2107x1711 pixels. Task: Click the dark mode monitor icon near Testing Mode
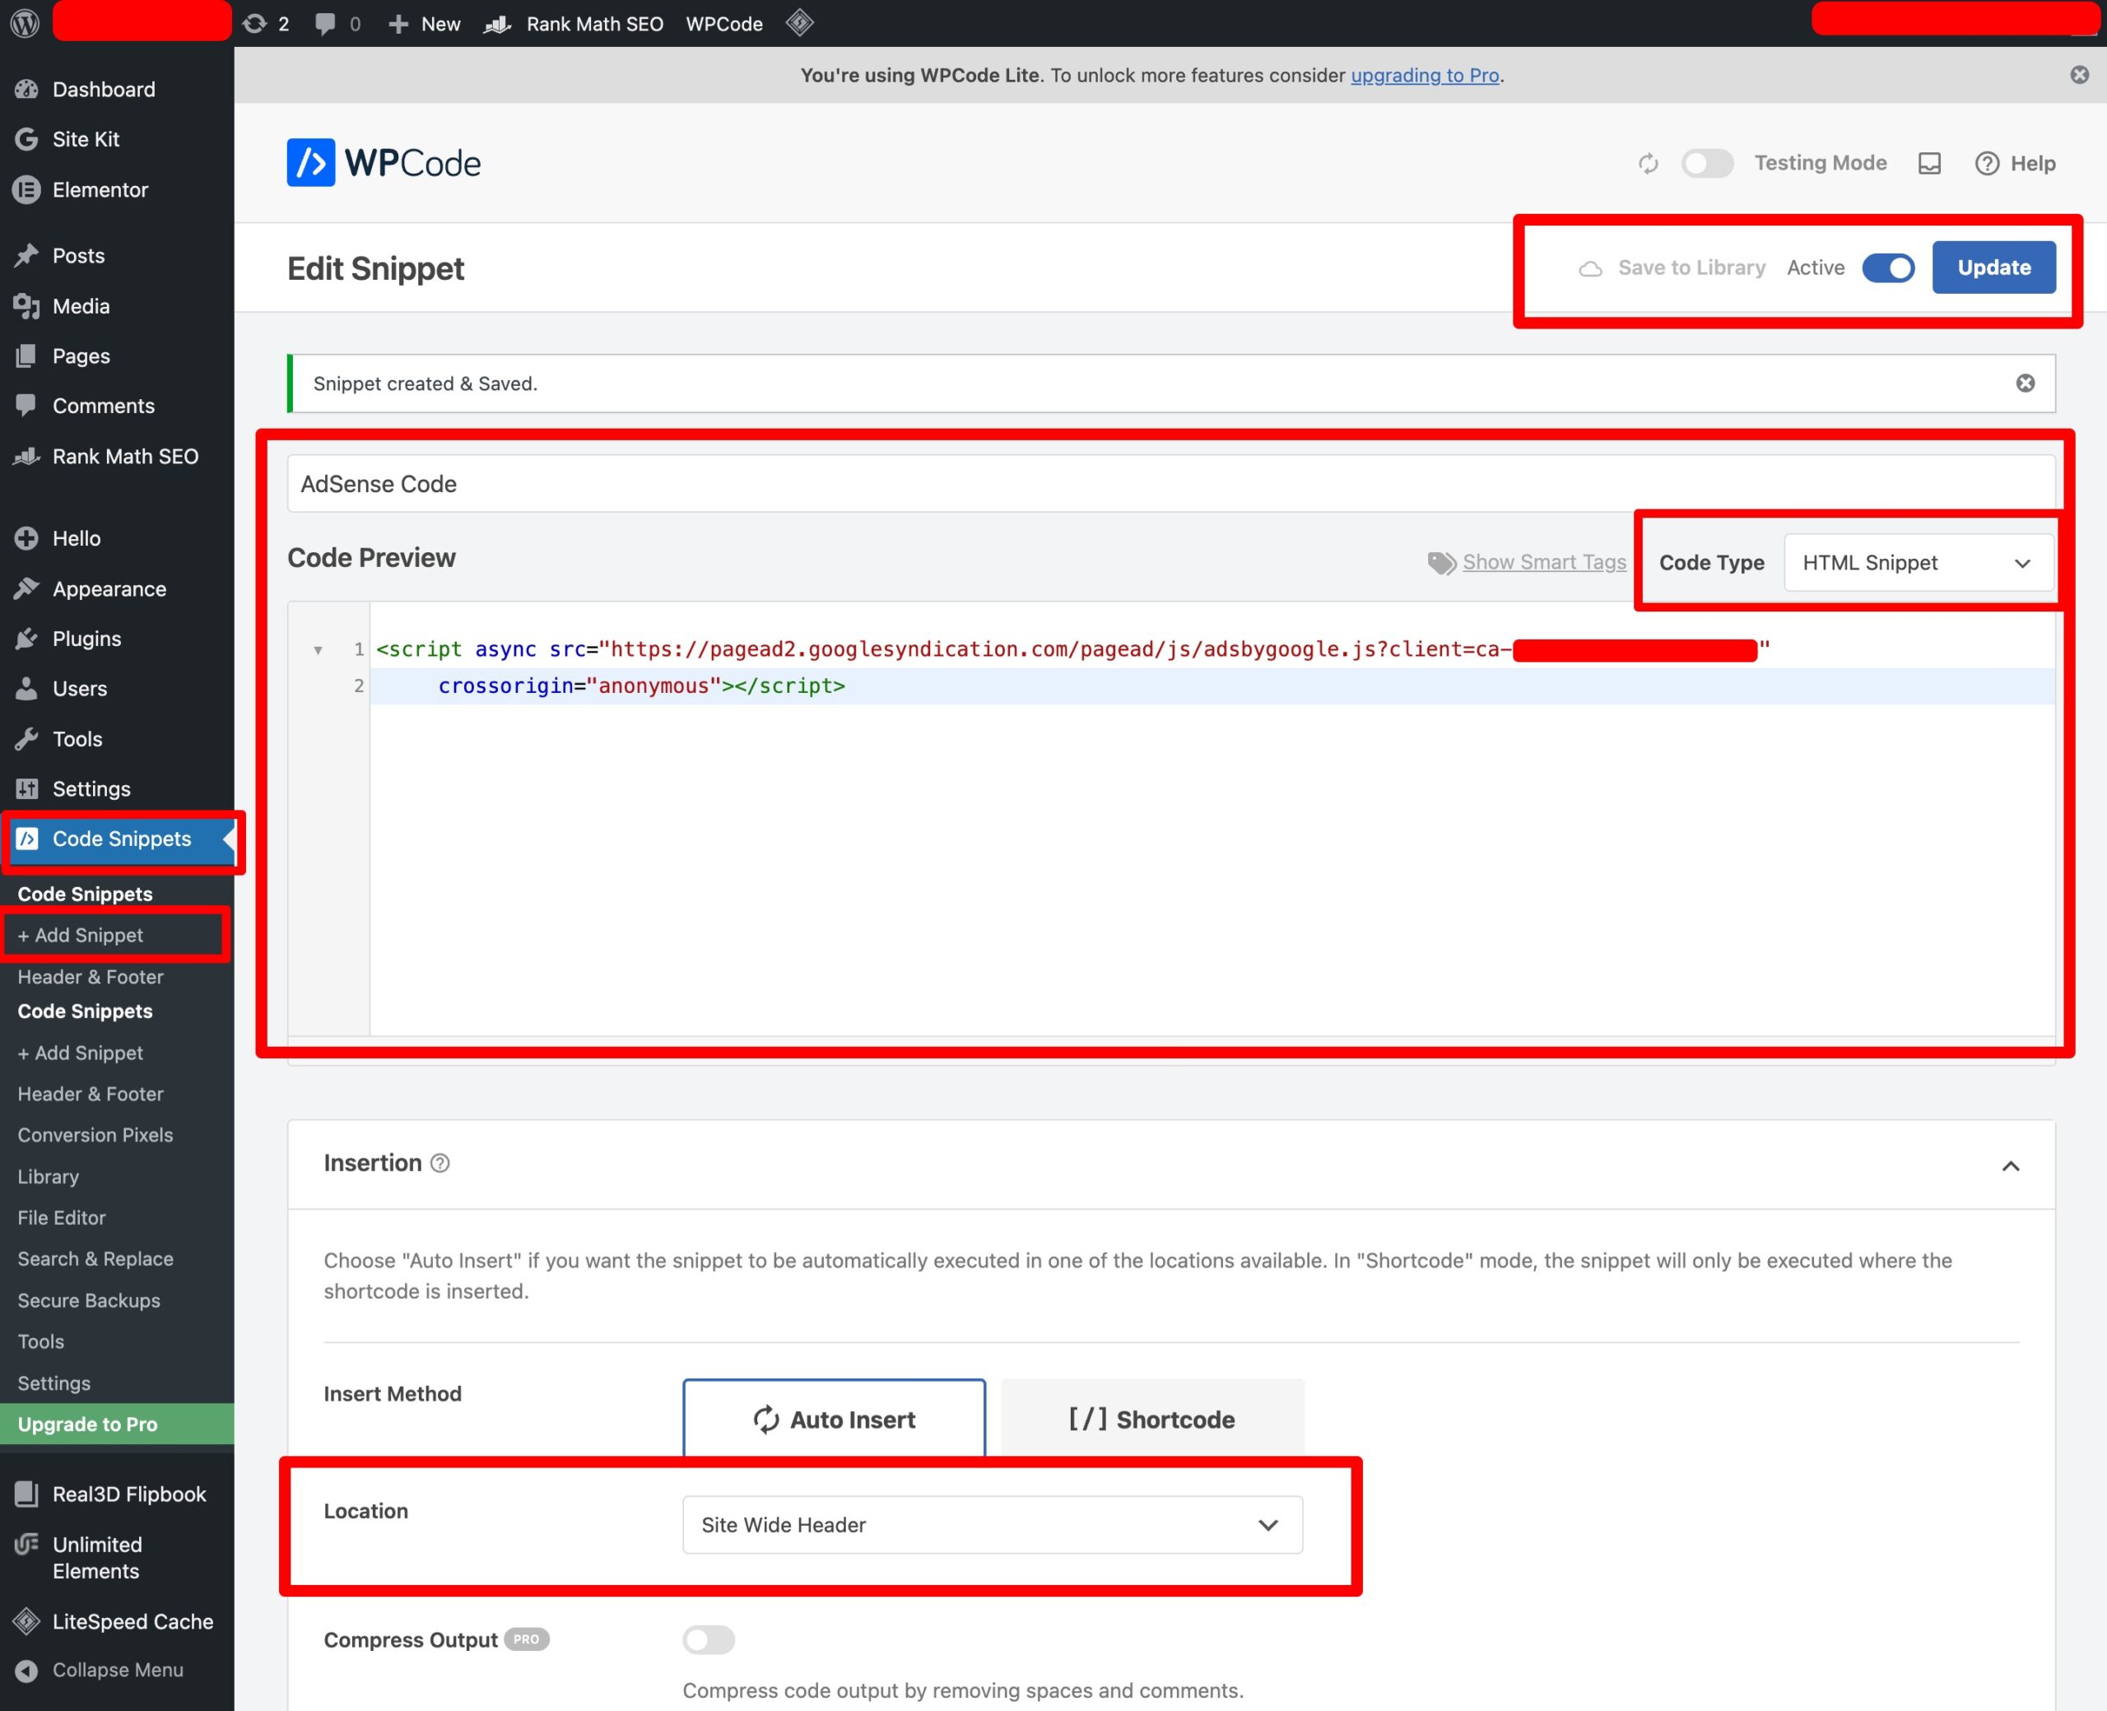1929,163
